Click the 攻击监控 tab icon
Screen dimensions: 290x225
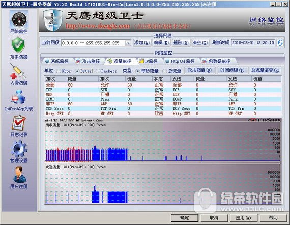pos(78,61)
